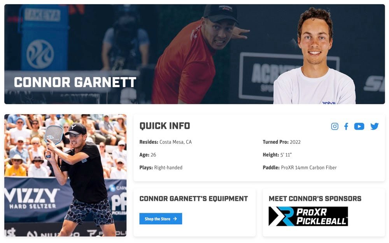This screenshot has width=389, height=243.
Task: Click the Quick Info heading
Action: (165, 126)
